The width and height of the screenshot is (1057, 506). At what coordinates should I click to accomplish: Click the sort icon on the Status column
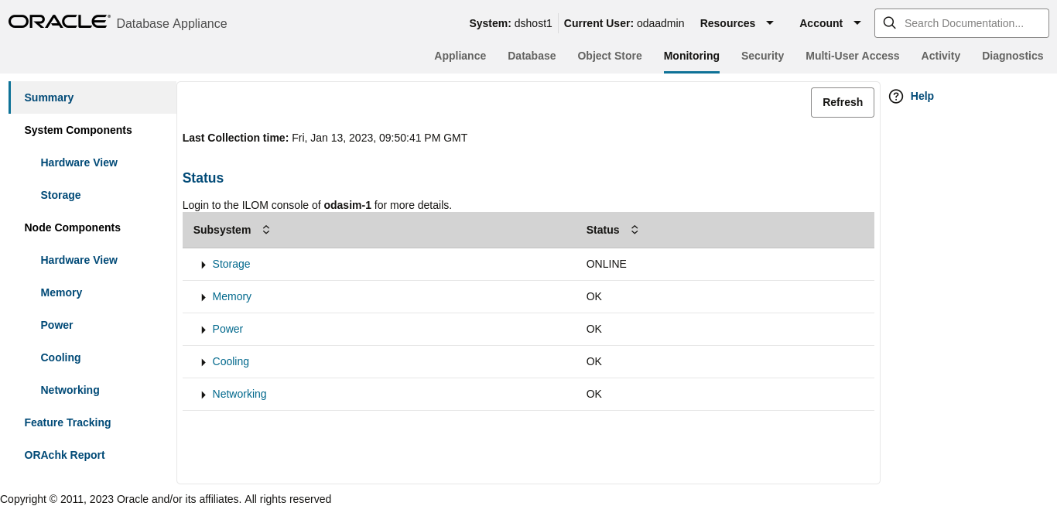point(634,230)
